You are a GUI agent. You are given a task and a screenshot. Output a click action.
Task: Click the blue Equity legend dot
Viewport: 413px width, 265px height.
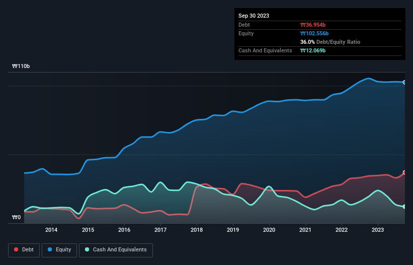point(50,249)
